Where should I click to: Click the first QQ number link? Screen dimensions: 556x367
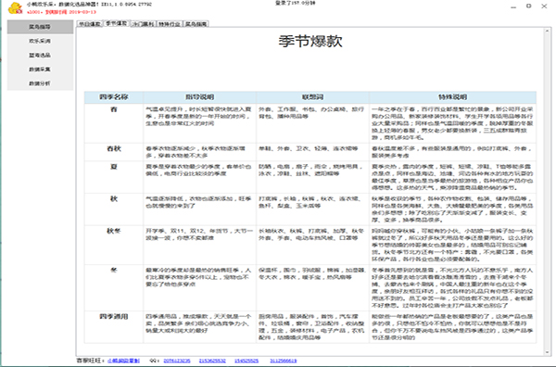coord(177,361)
